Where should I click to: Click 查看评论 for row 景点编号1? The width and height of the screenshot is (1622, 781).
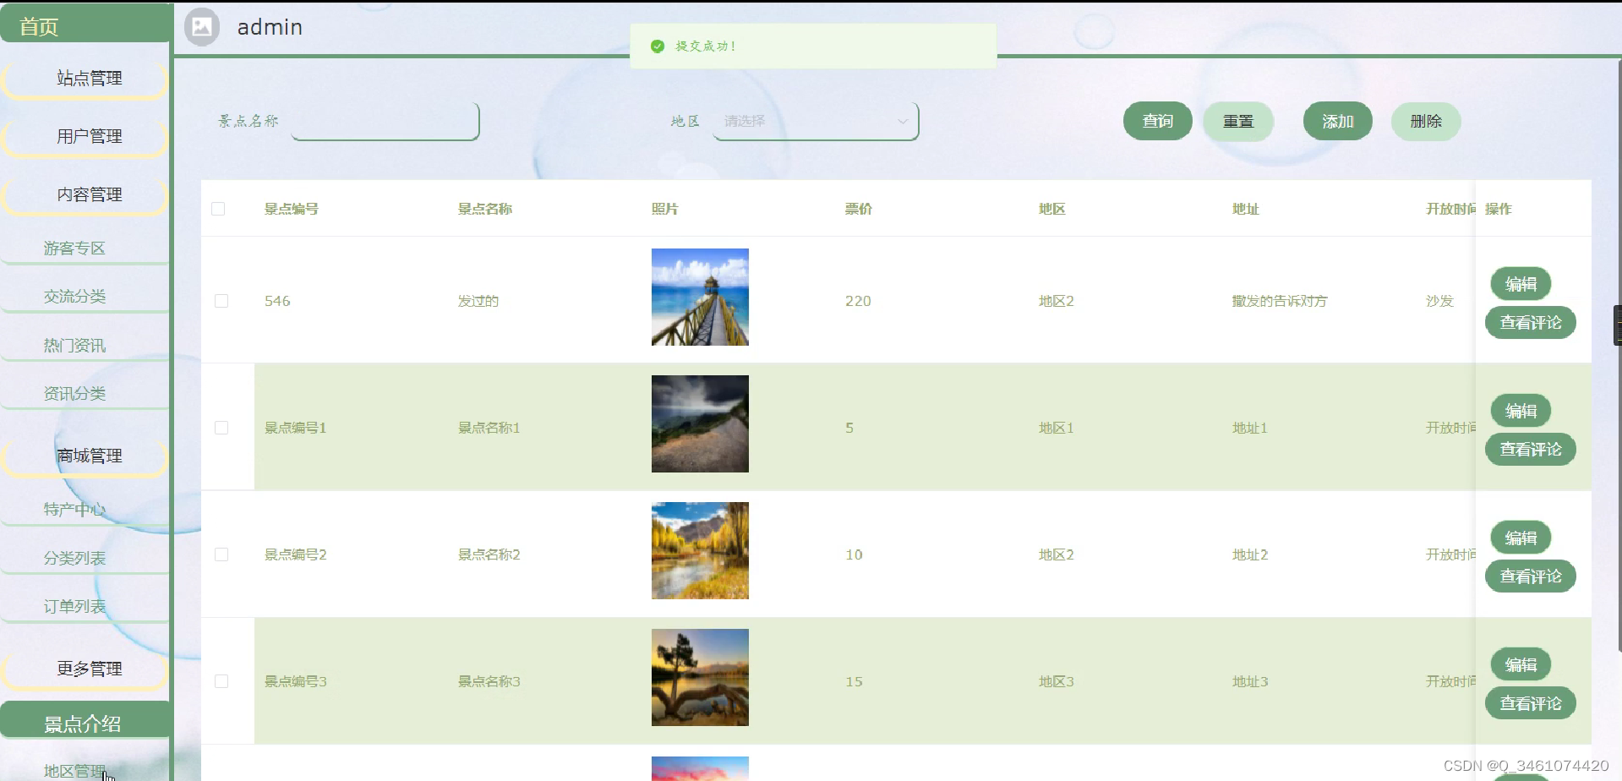point(1531,450)
